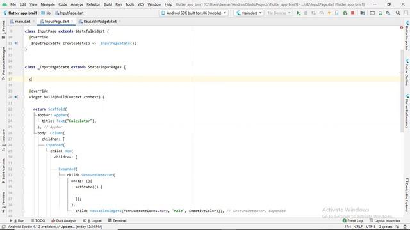Open the Dart Analysis tool window
Viewport: 410px width, 230px height.
pos(64,220)
